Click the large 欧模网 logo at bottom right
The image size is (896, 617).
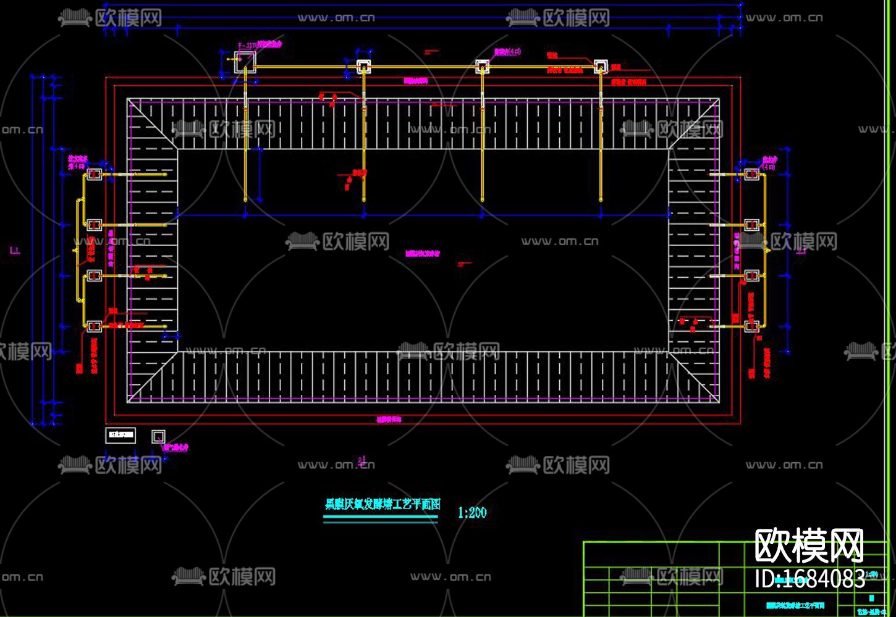(x=809, y=546)
